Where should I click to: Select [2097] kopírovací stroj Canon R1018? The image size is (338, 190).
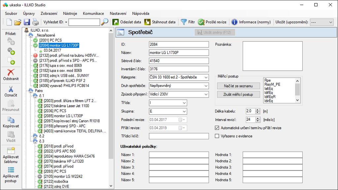coord(72,121)
